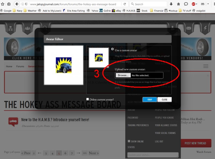Open the Add to MyLowe's bookmark
The height and width of the screenshot is (159, 215).
[x=50, y=11]
